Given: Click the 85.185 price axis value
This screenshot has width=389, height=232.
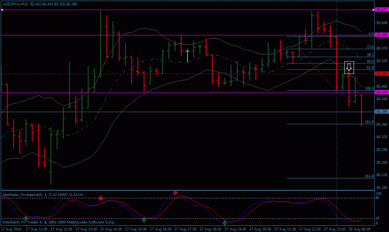Looking at the screenshot, I should pos(382,188).
